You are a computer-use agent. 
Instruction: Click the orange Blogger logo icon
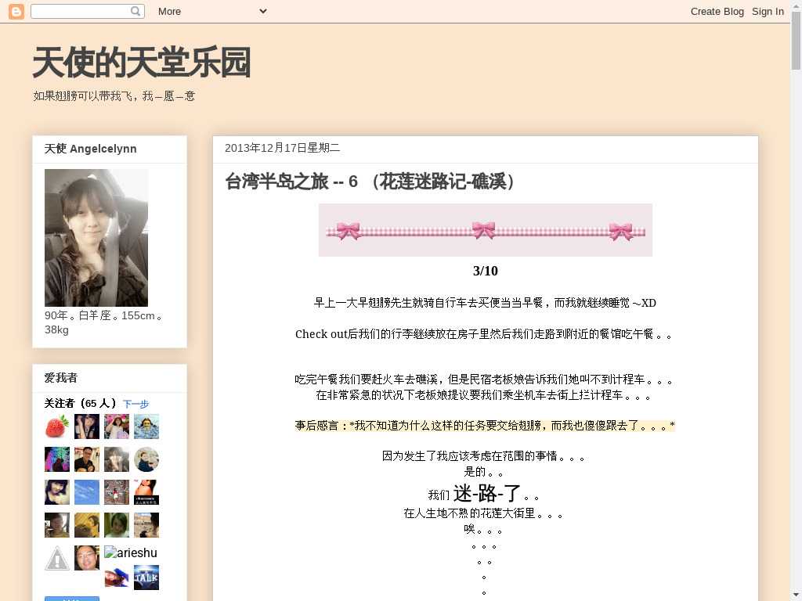coord(16,11)
